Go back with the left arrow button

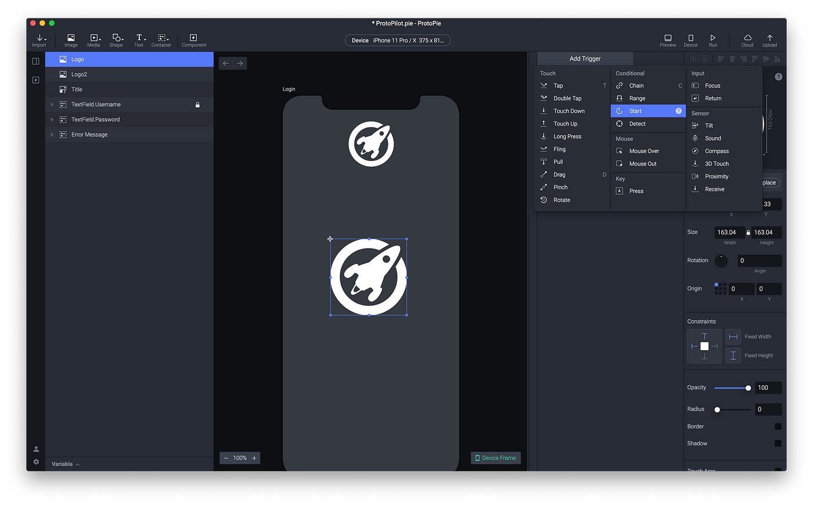(x=226, y=63)
